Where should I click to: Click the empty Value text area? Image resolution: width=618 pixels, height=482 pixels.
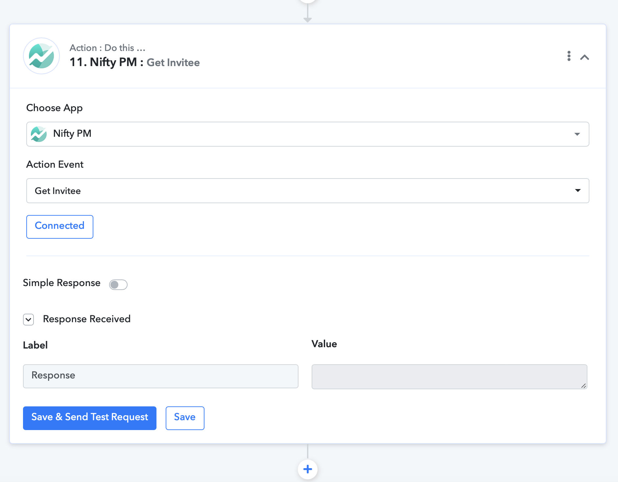(x=449, y=377)
